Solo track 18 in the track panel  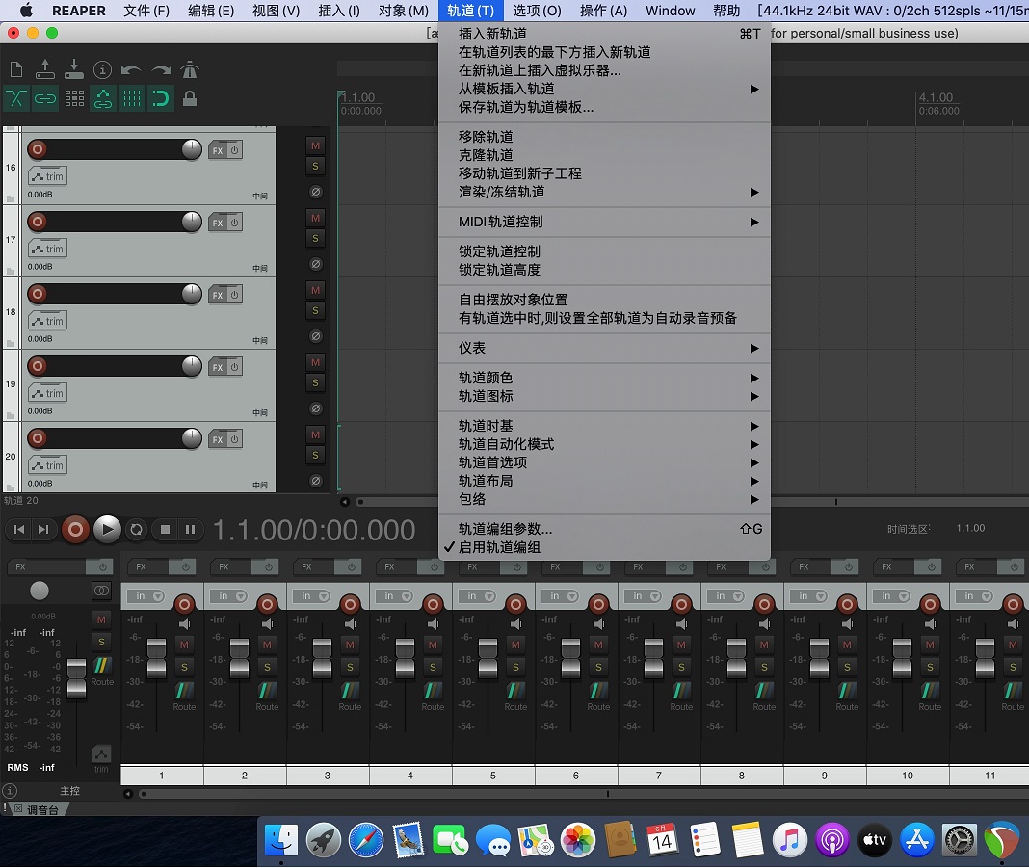[315, 311]
